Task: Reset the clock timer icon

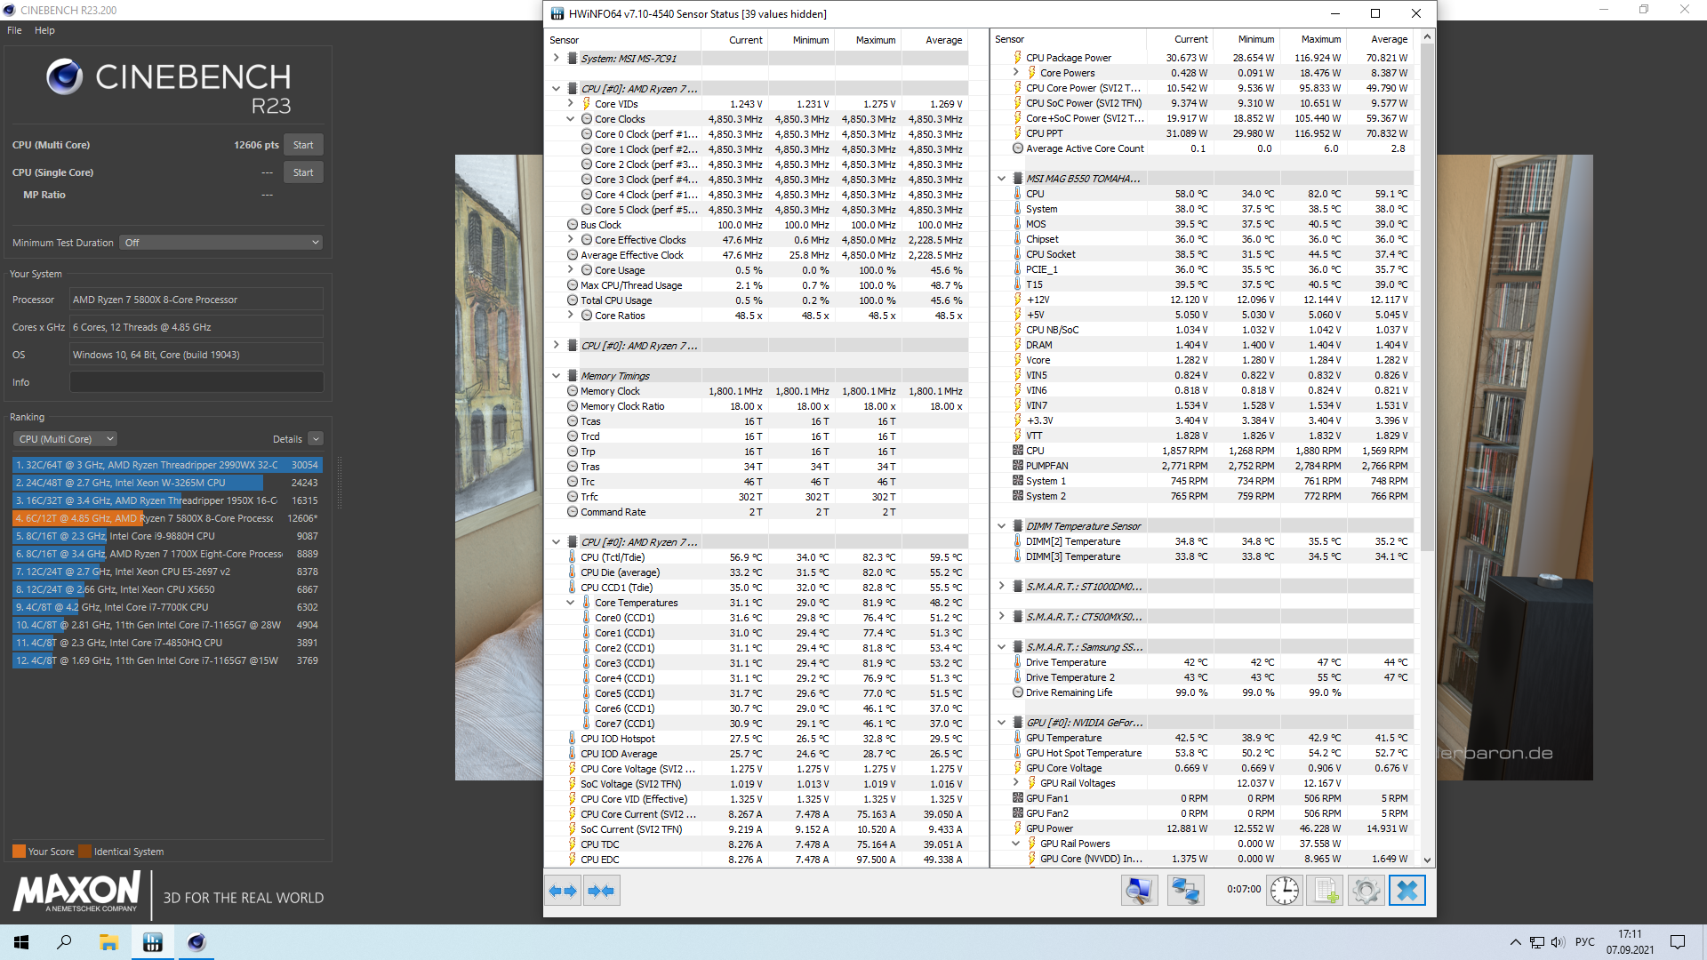Action: (x=1284, y=891)
